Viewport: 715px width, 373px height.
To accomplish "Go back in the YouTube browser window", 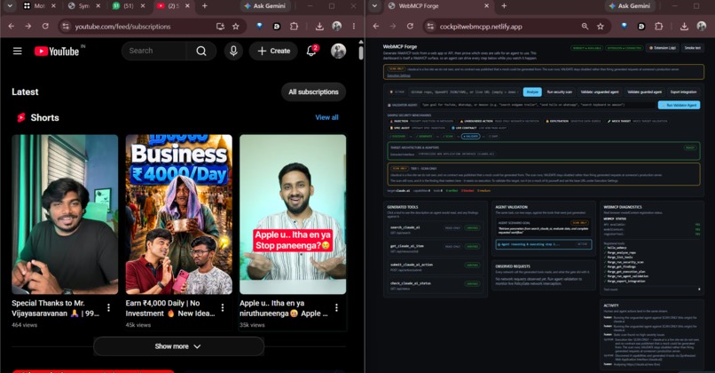I will click(x=12, y=27).
